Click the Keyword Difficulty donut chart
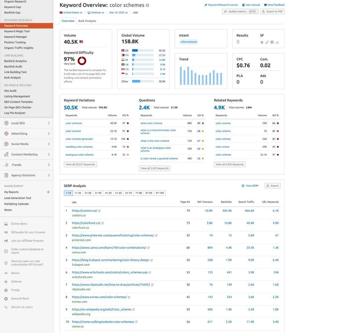 tap(82, 61)
